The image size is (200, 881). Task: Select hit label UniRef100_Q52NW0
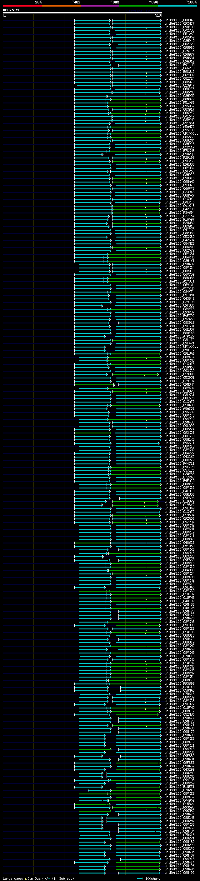pos(179,714)
